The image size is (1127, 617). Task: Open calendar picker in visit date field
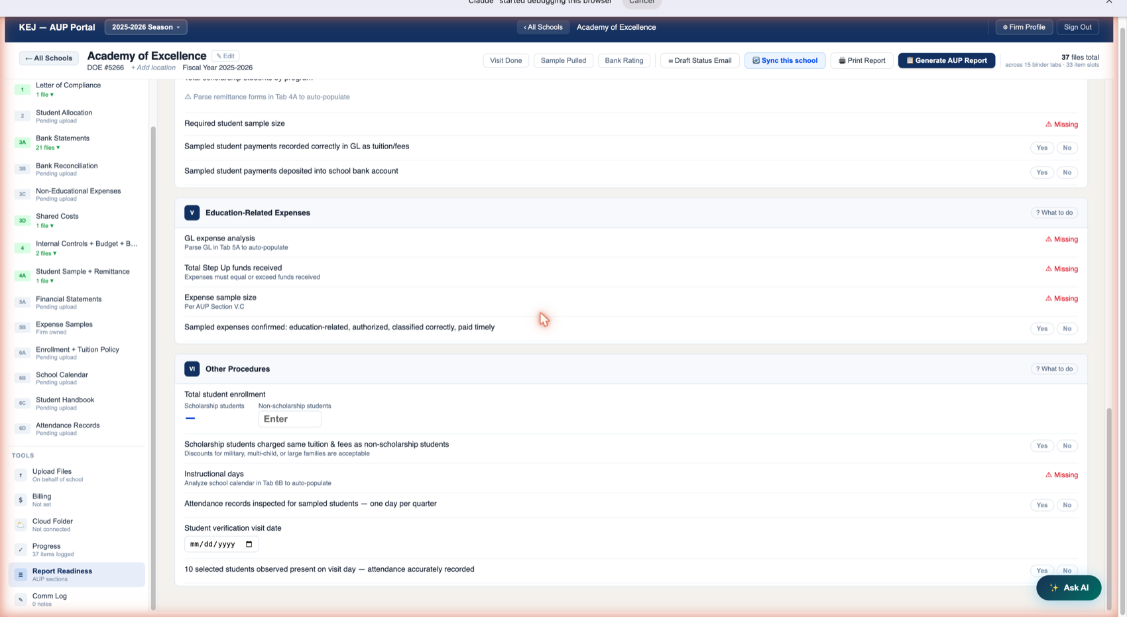249,544
